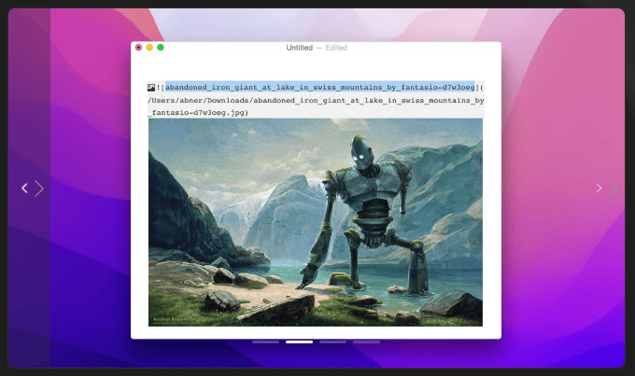Image resolution: width=635 pixels, height=376 pixels.
Task: Minimize the Untitled window with yellow button
Action: 149,48
